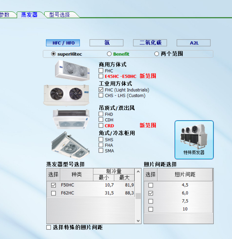Enable the E45HC-E50HC checkbox
Screen dimensions: 232x239
(x=101, y=76)
